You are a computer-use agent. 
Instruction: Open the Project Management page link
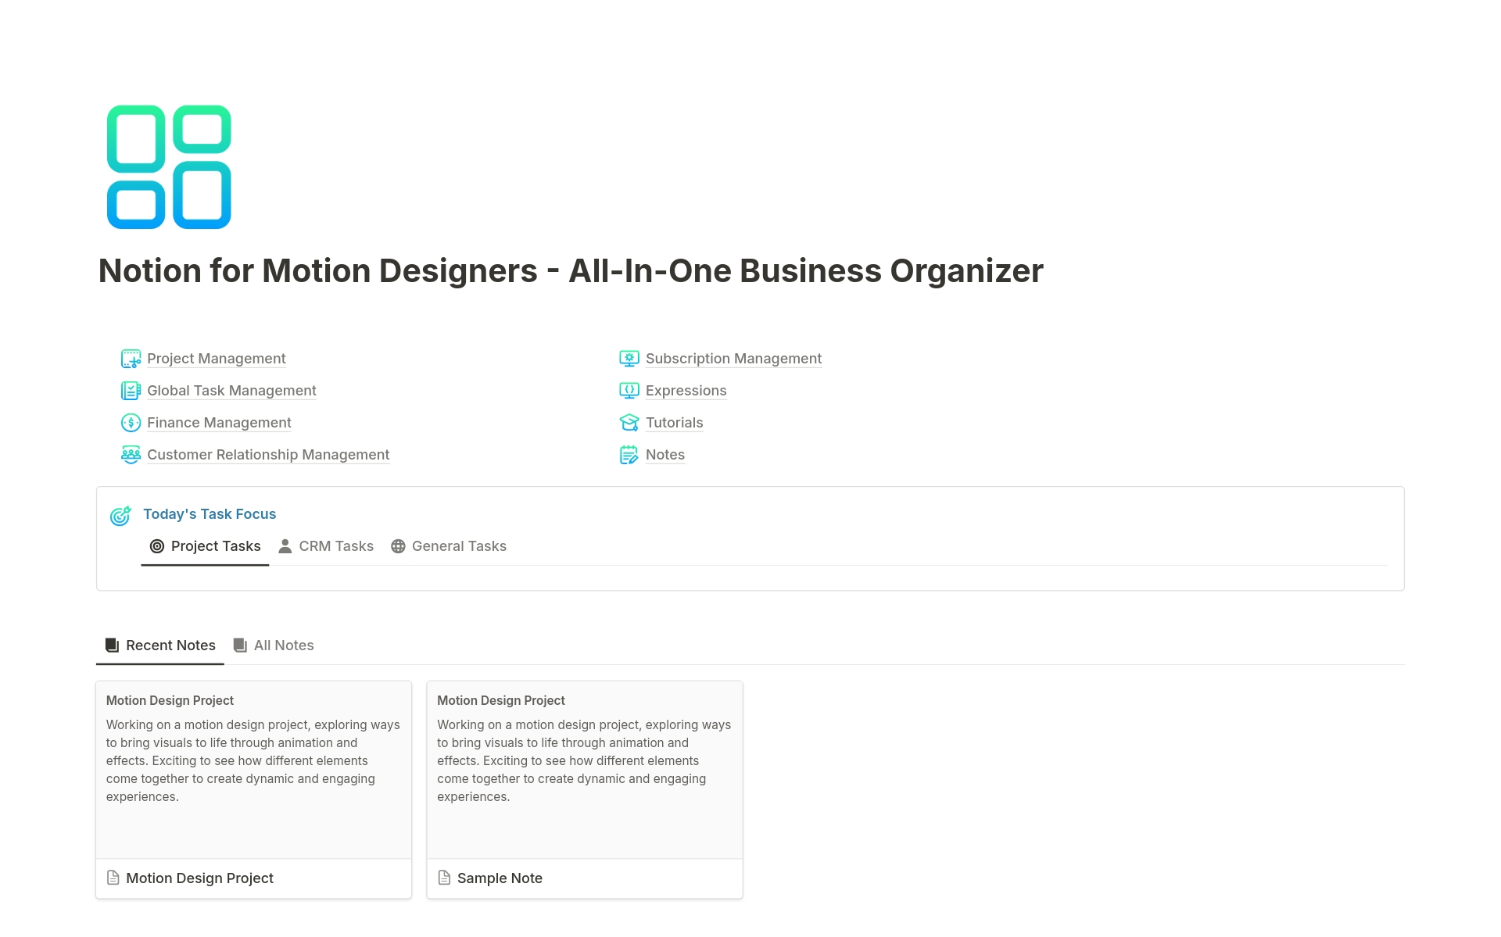pyautogui.click(x=216, y=359)
